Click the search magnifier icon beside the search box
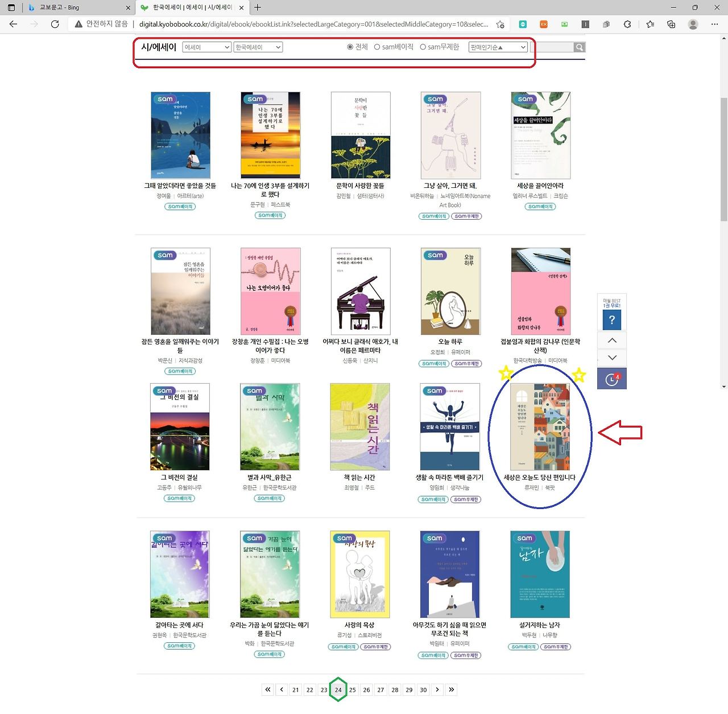Viewport: 728px width, 714px height. point(579,47)
